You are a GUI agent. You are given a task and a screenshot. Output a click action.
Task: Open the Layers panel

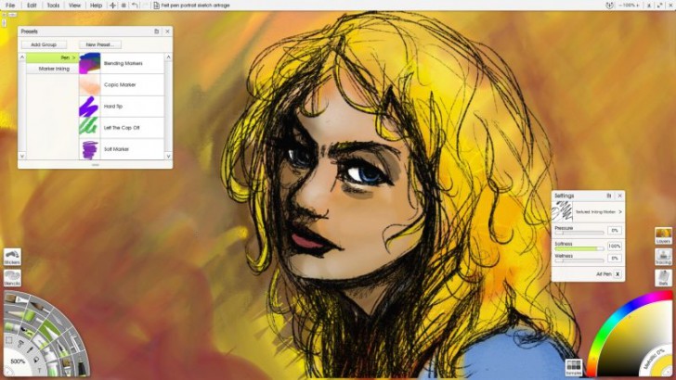click(663, 235)
